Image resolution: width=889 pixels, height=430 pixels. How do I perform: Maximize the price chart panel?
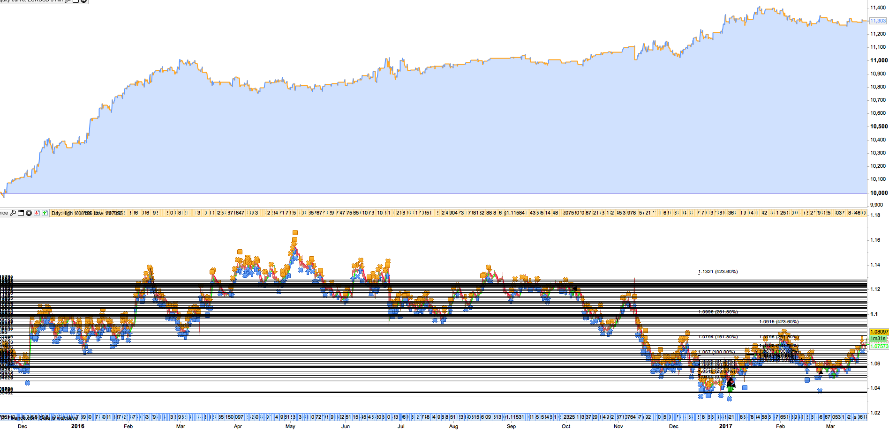click(21, 213)
